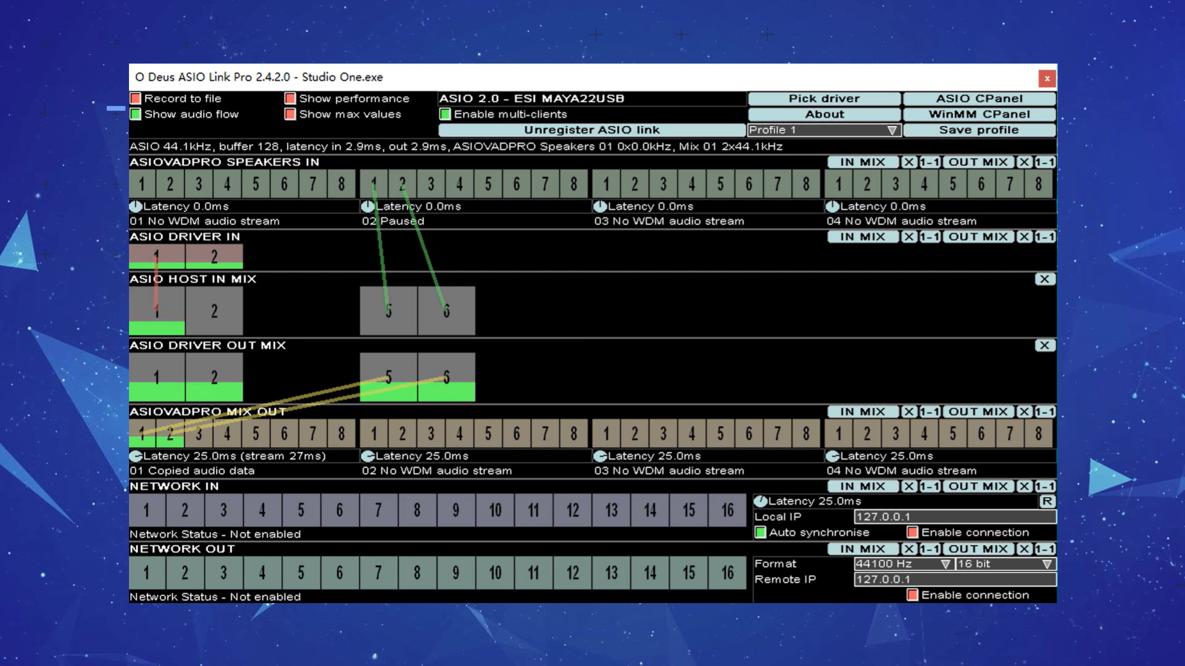Click Unregister ASIO link button
Screen dimensions: 1185x666
592,130
